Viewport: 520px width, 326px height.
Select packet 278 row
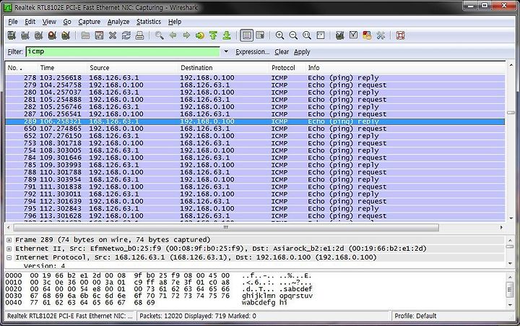[x=255, y=77]
